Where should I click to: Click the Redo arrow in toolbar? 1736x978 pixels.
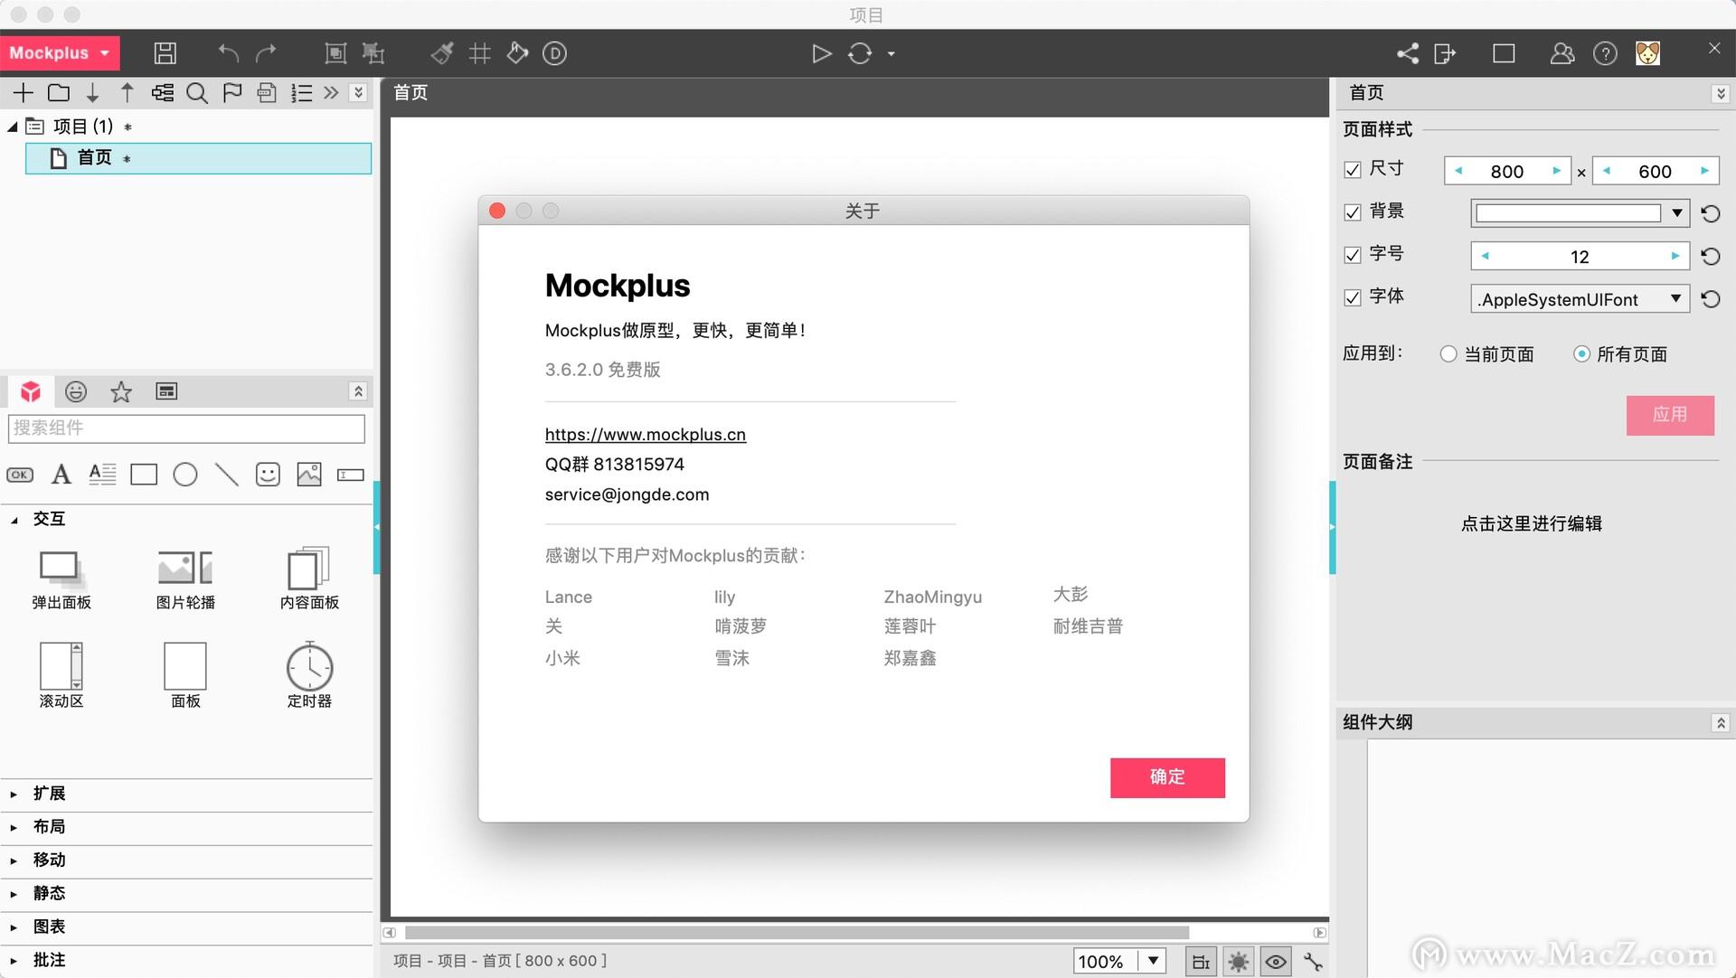click(x=266, y=53)
